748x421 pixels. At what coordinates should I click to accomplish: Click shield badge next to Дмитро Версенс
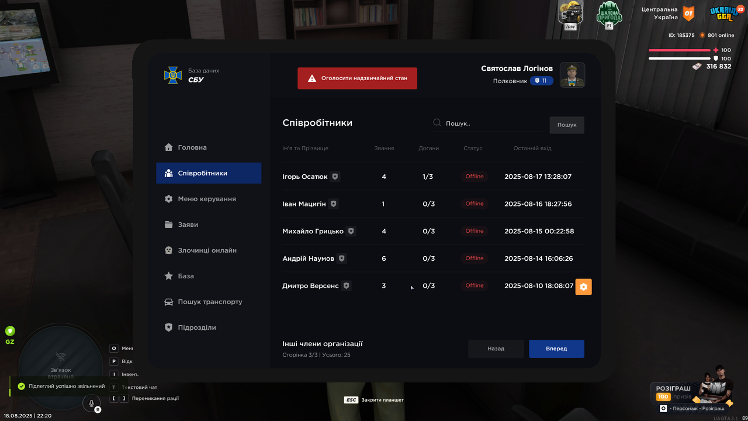pos(346,286)
